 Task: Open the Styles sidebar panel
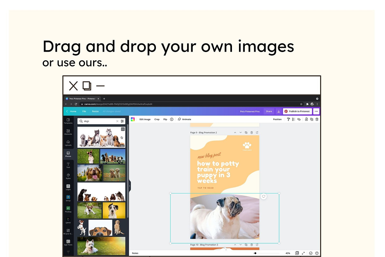(x=68, y=176)
